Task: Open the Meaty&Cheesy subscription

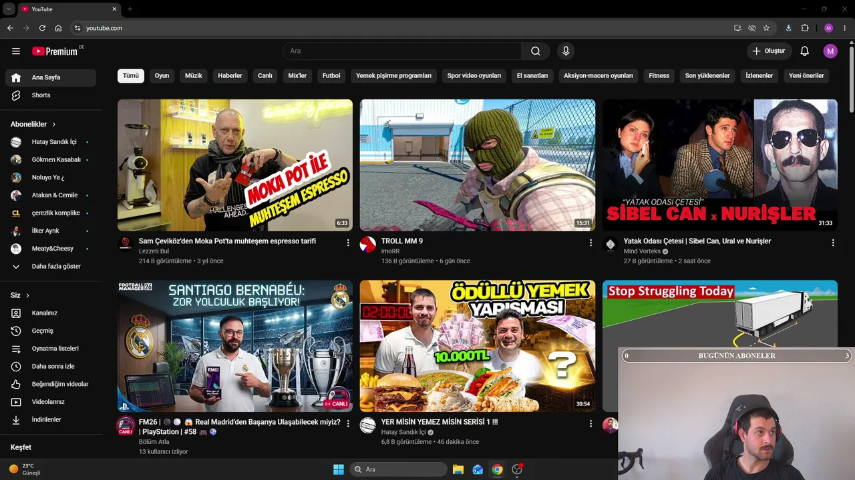Action: (51, 249)
